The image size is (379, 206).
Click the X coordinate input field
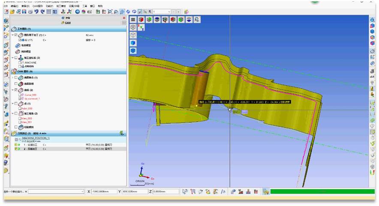(x=104, y=191)
